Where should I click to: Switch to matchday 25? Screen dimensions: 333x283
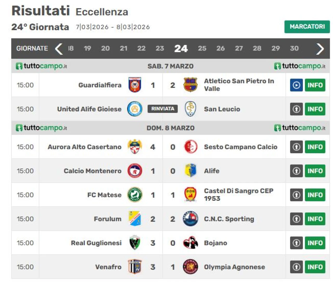202,48
